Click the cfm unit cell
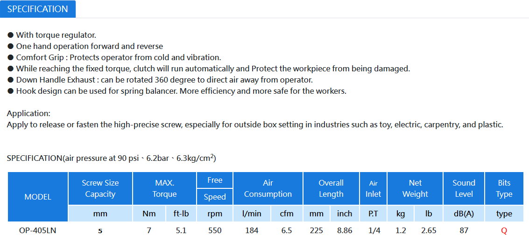529x242 pixels. (287, 214)
